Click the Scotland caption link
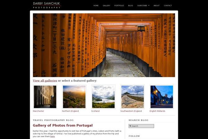Screen dimensions: 208x139 [95, 111]
